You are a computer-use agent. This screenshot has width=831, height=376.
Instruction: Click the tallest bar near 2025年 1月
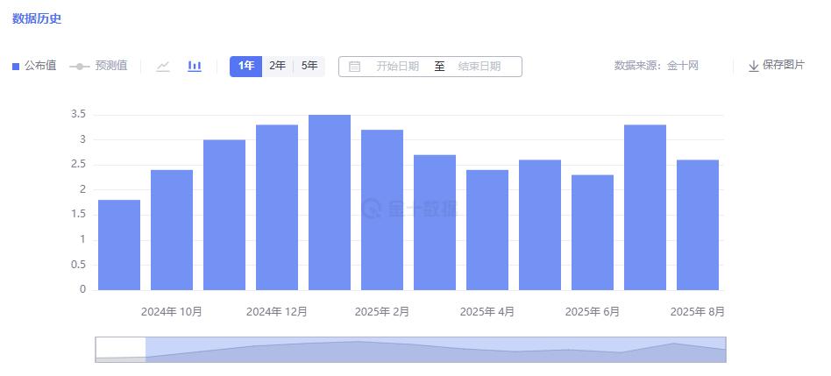click(330, 202)
